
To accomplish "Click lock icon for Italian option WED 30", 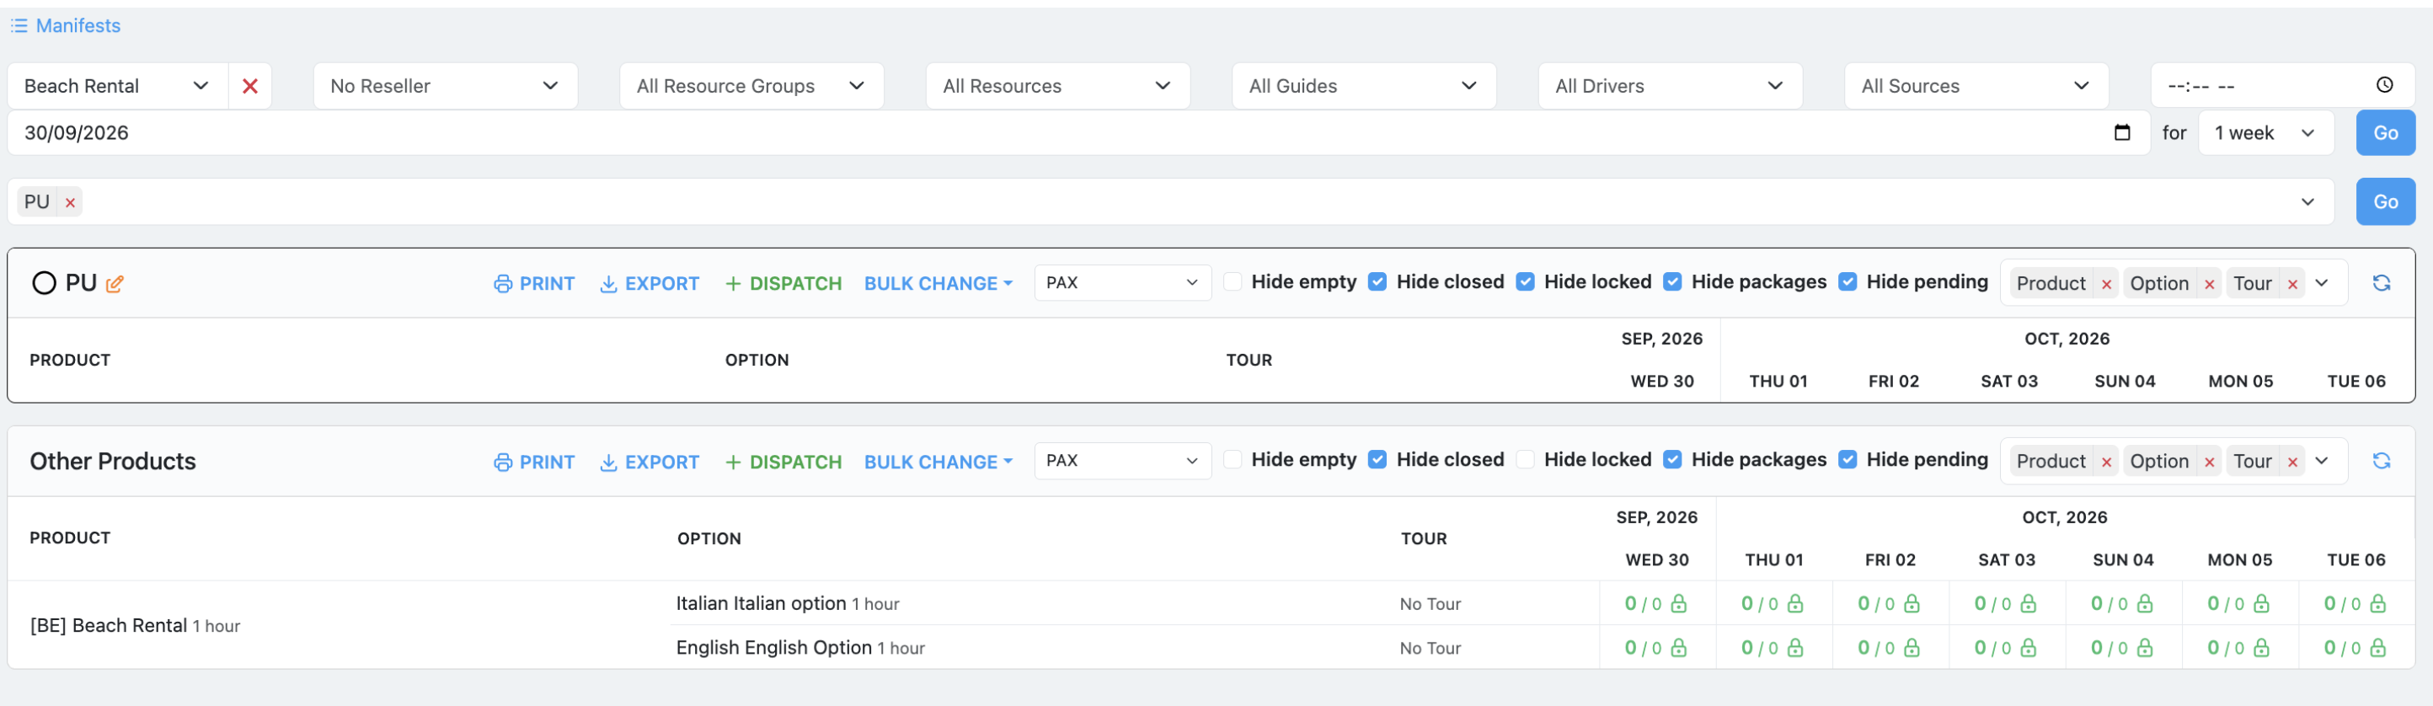I will click(x=1678, y=603).
